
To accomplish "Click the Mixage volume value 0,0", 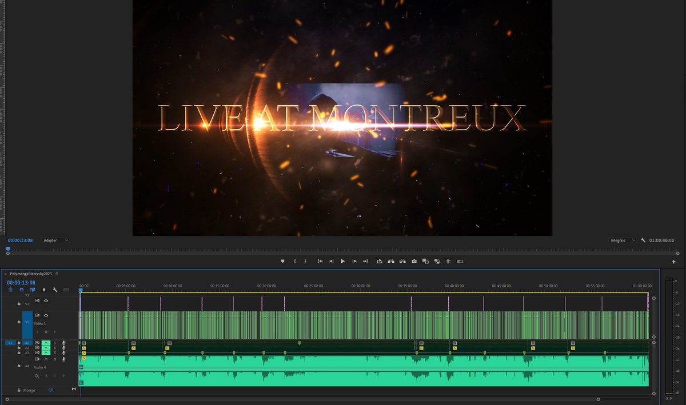I will pos(50,390).
